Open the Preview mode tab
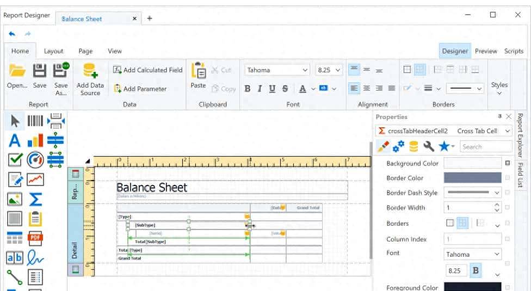 coord(485,51)
